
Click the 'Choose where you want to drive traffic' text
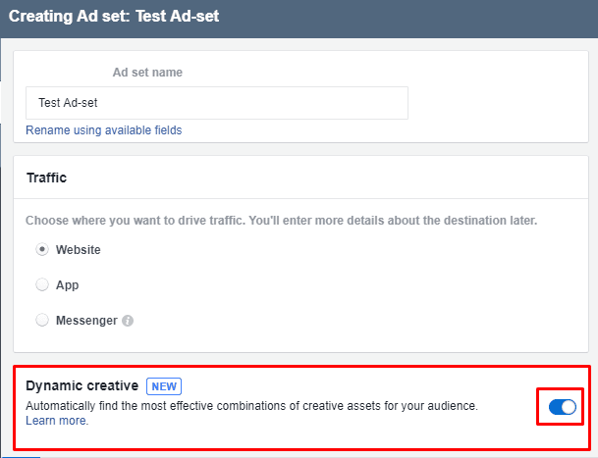tap(281, 221)
